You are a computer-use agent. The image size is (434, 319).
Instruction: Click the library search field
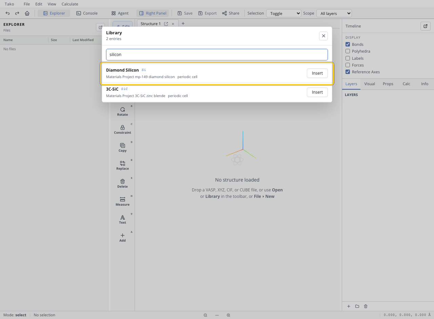coord(217,55)
